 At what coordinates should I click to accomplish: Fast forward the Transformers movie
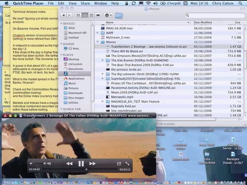tap(93, 163)
